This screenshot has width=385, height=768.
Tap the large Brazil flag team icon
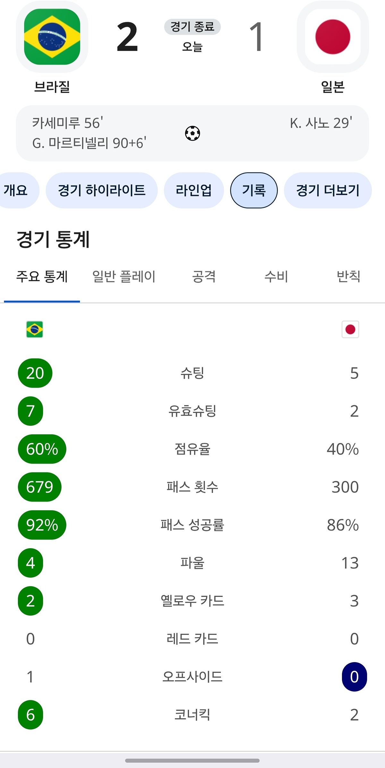[52, 37]
